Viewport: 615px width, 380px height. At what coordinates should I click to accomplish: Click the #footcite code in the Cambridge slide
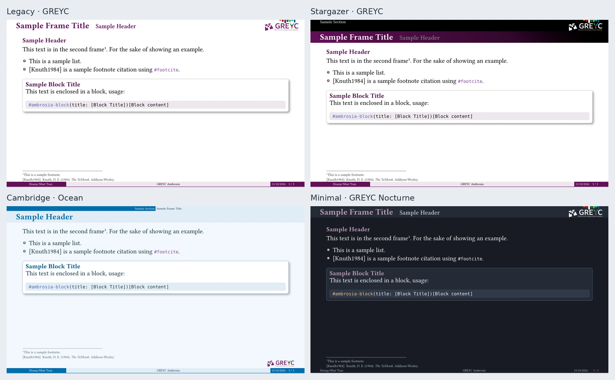pyautogui.click(x=166, y=252)
